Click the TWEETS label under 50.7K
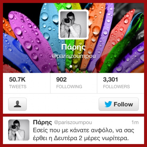The width and height of the screenshot is (147, 147). tap(18, 87)
